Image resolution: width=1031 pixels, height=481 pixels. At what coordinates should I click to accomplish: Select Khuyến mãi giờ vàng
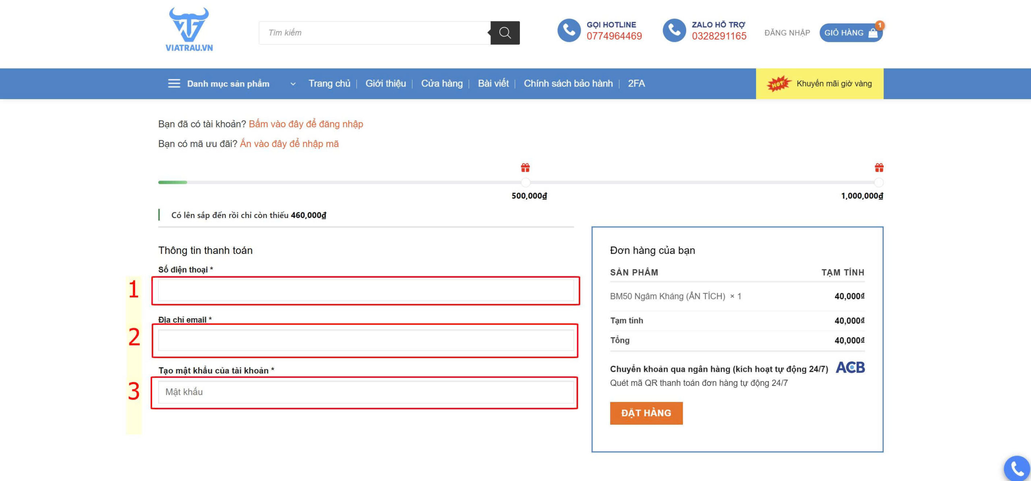pos(834,83)
